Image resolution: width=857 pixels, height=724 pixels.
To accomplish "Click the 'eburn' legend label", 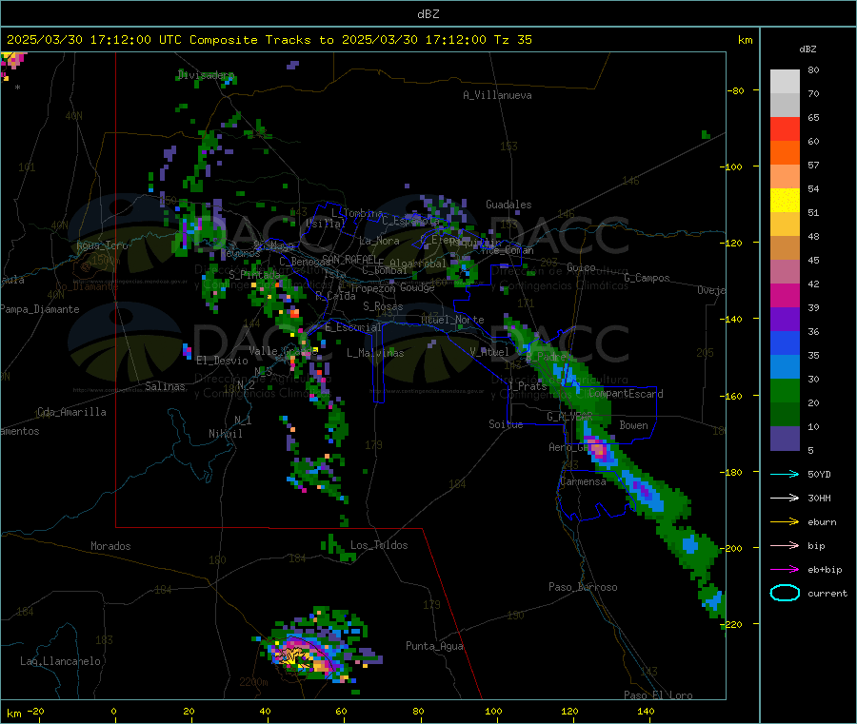I will tap(822, 522).
